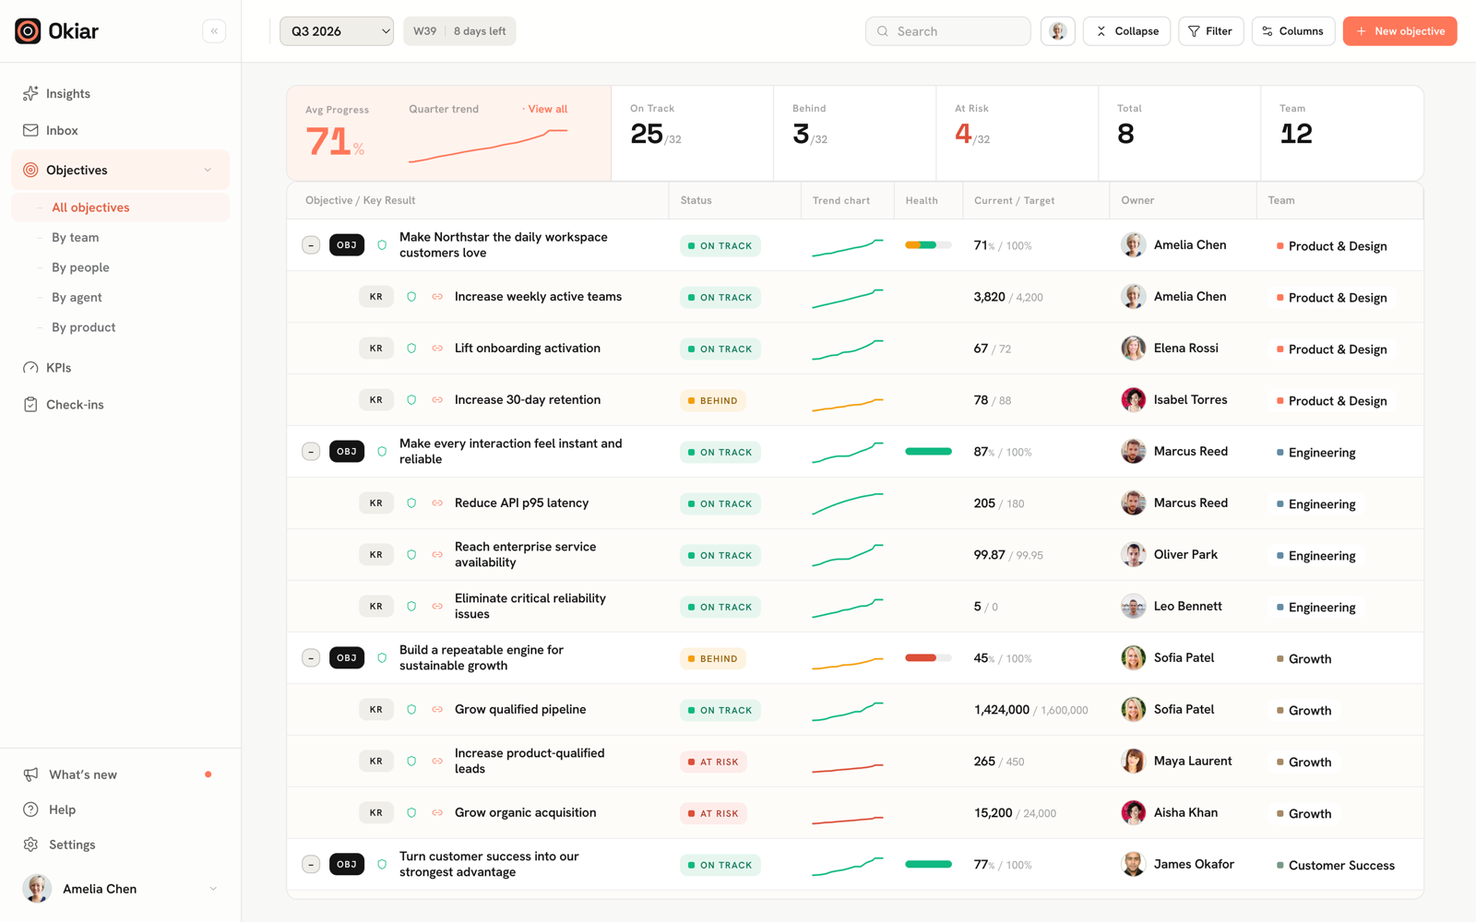This screenshot has height=922, width=1476.
Task: Click link icon on Increase weekly active teams
Action: [x=437, y=297]
